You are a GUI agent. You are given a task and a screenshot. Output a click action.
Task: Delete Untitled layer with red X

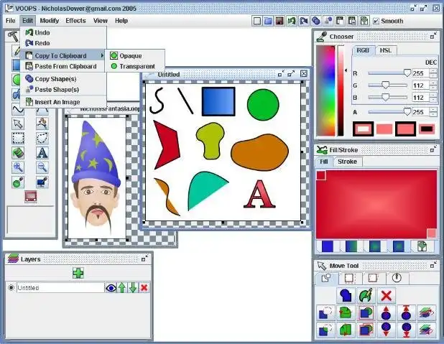144,288
